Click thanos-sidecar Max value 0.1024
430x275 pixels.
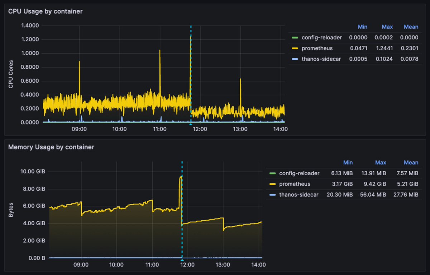click(384, 59)
